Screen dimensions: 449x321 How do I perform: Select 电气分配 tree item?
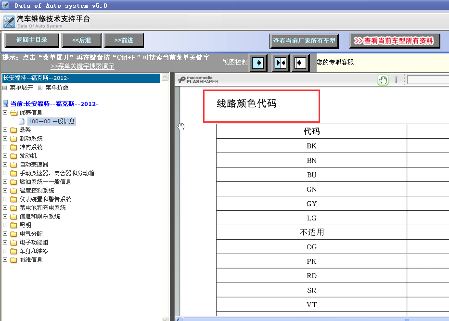pos(31,234)
